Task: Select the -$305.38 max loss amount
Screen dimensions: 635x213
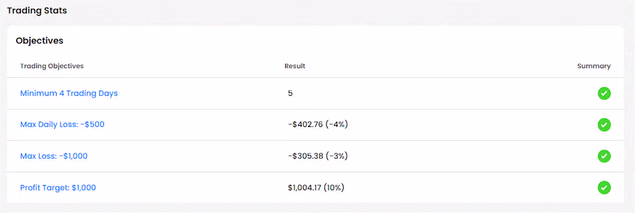Action: [305, 156]
